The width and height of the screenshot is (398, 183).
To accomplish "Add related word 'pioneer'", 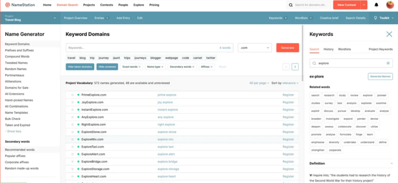I will (382, 95).
